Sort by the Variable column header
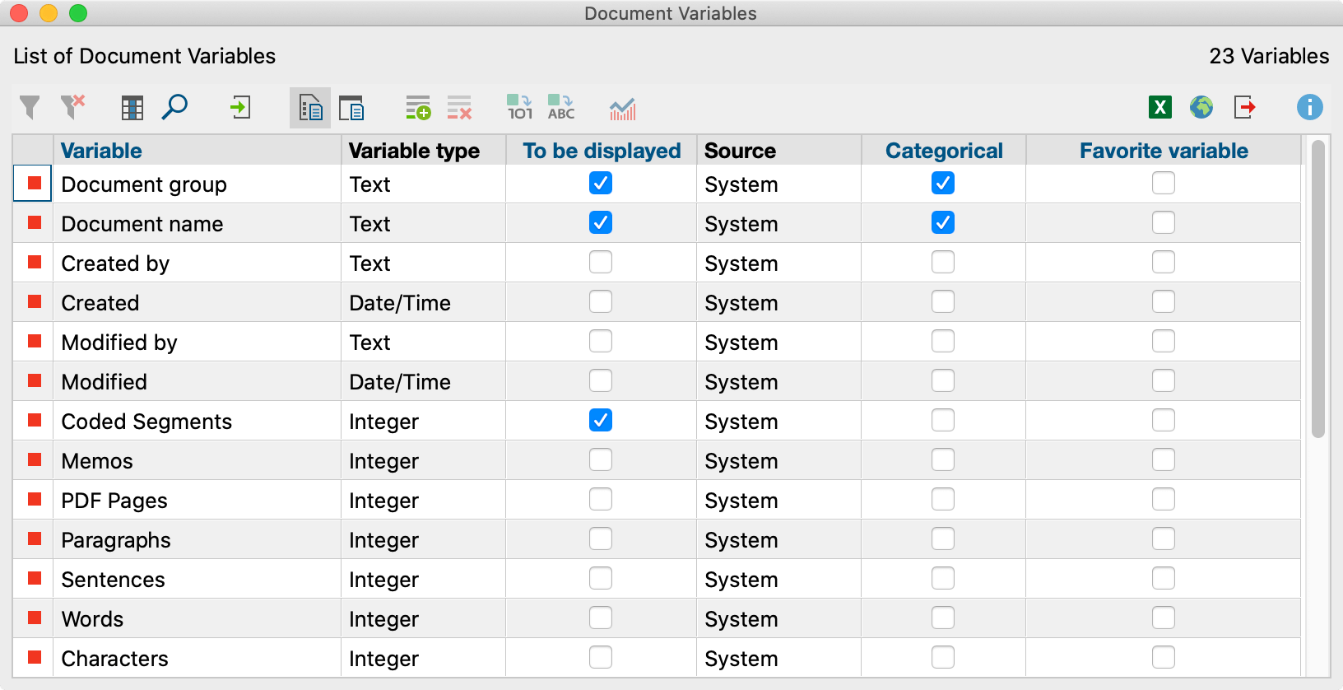This screenshot has width=1343, height=690. 101,151
